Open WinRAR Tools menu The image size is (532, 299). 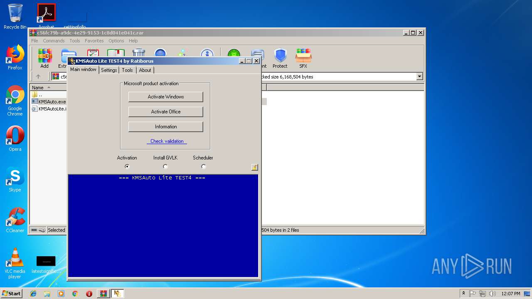[75, 41]
